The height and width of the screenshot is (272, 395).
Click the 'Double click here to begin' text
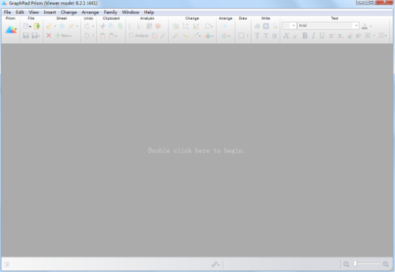click(x=196, y=151)
